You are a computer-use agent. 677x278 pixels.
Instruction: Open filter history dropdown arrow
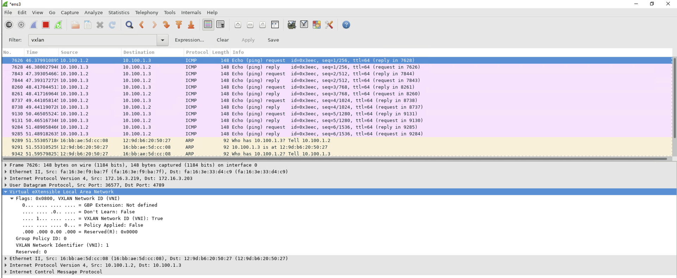click(x=163, y=40)
